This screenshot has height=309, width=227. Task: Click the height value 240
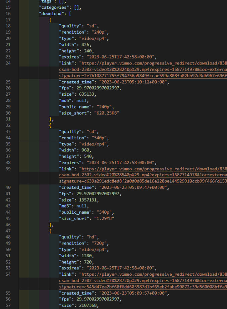click(88, 51)
